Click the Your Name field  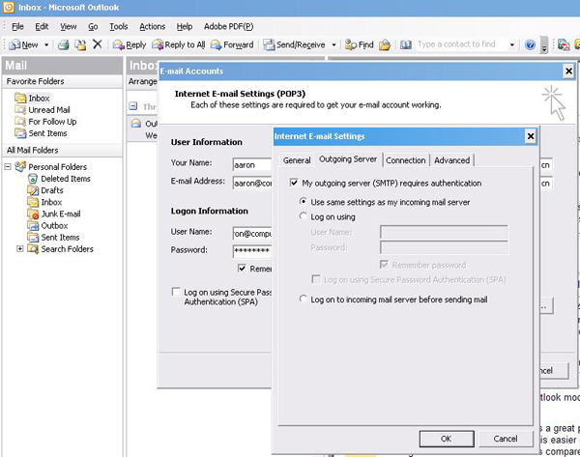point(252,164)
